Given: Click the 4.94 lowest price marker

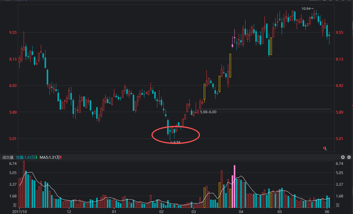Looking at the screenshot, I should point(175,142).
